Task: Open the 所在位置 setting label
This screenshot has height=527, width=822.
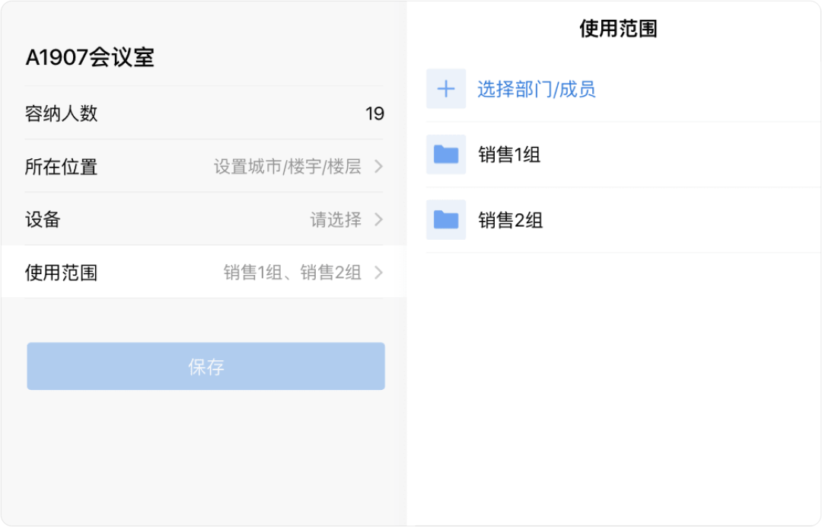Action: click(61, 167)
